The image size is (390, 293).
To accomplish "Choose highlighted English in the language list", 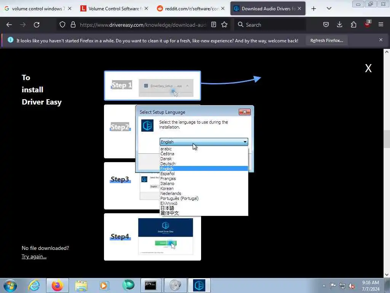I will 204,169.
